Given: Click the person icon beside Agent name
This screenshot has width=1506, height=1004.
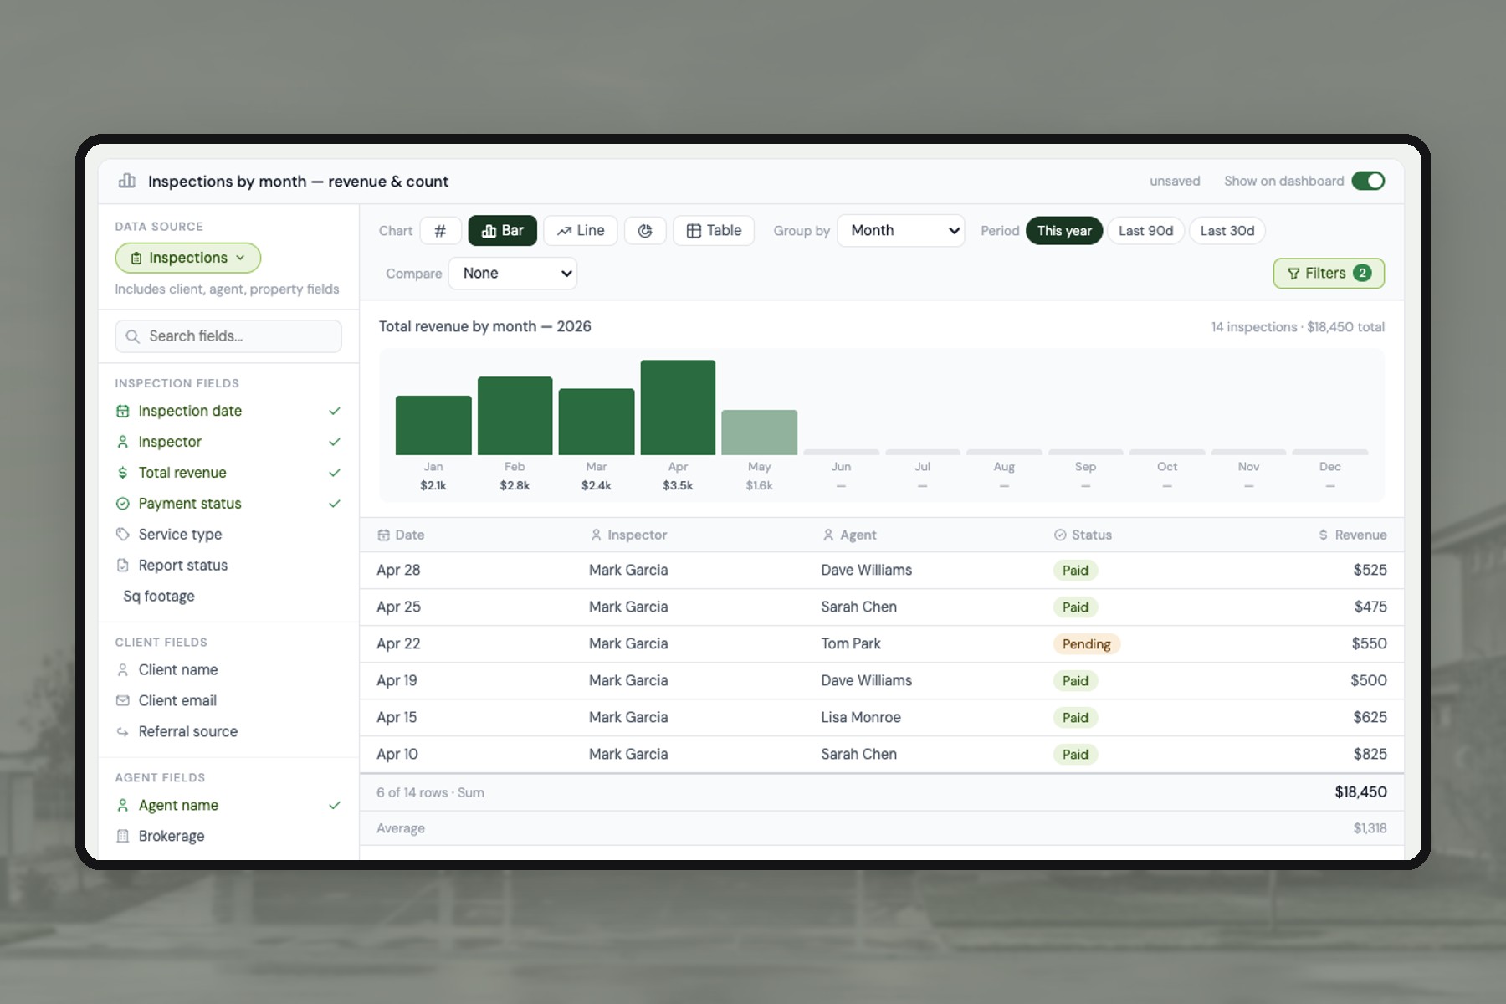Looking at the screenshot, I should pos(123,805).
